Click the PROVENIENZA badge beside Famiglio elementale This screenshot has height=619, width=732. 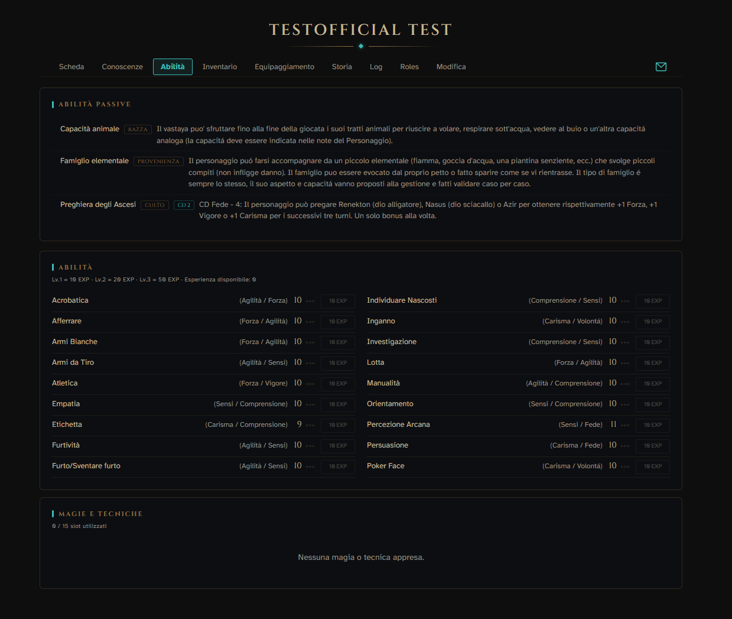click(158, 161)
